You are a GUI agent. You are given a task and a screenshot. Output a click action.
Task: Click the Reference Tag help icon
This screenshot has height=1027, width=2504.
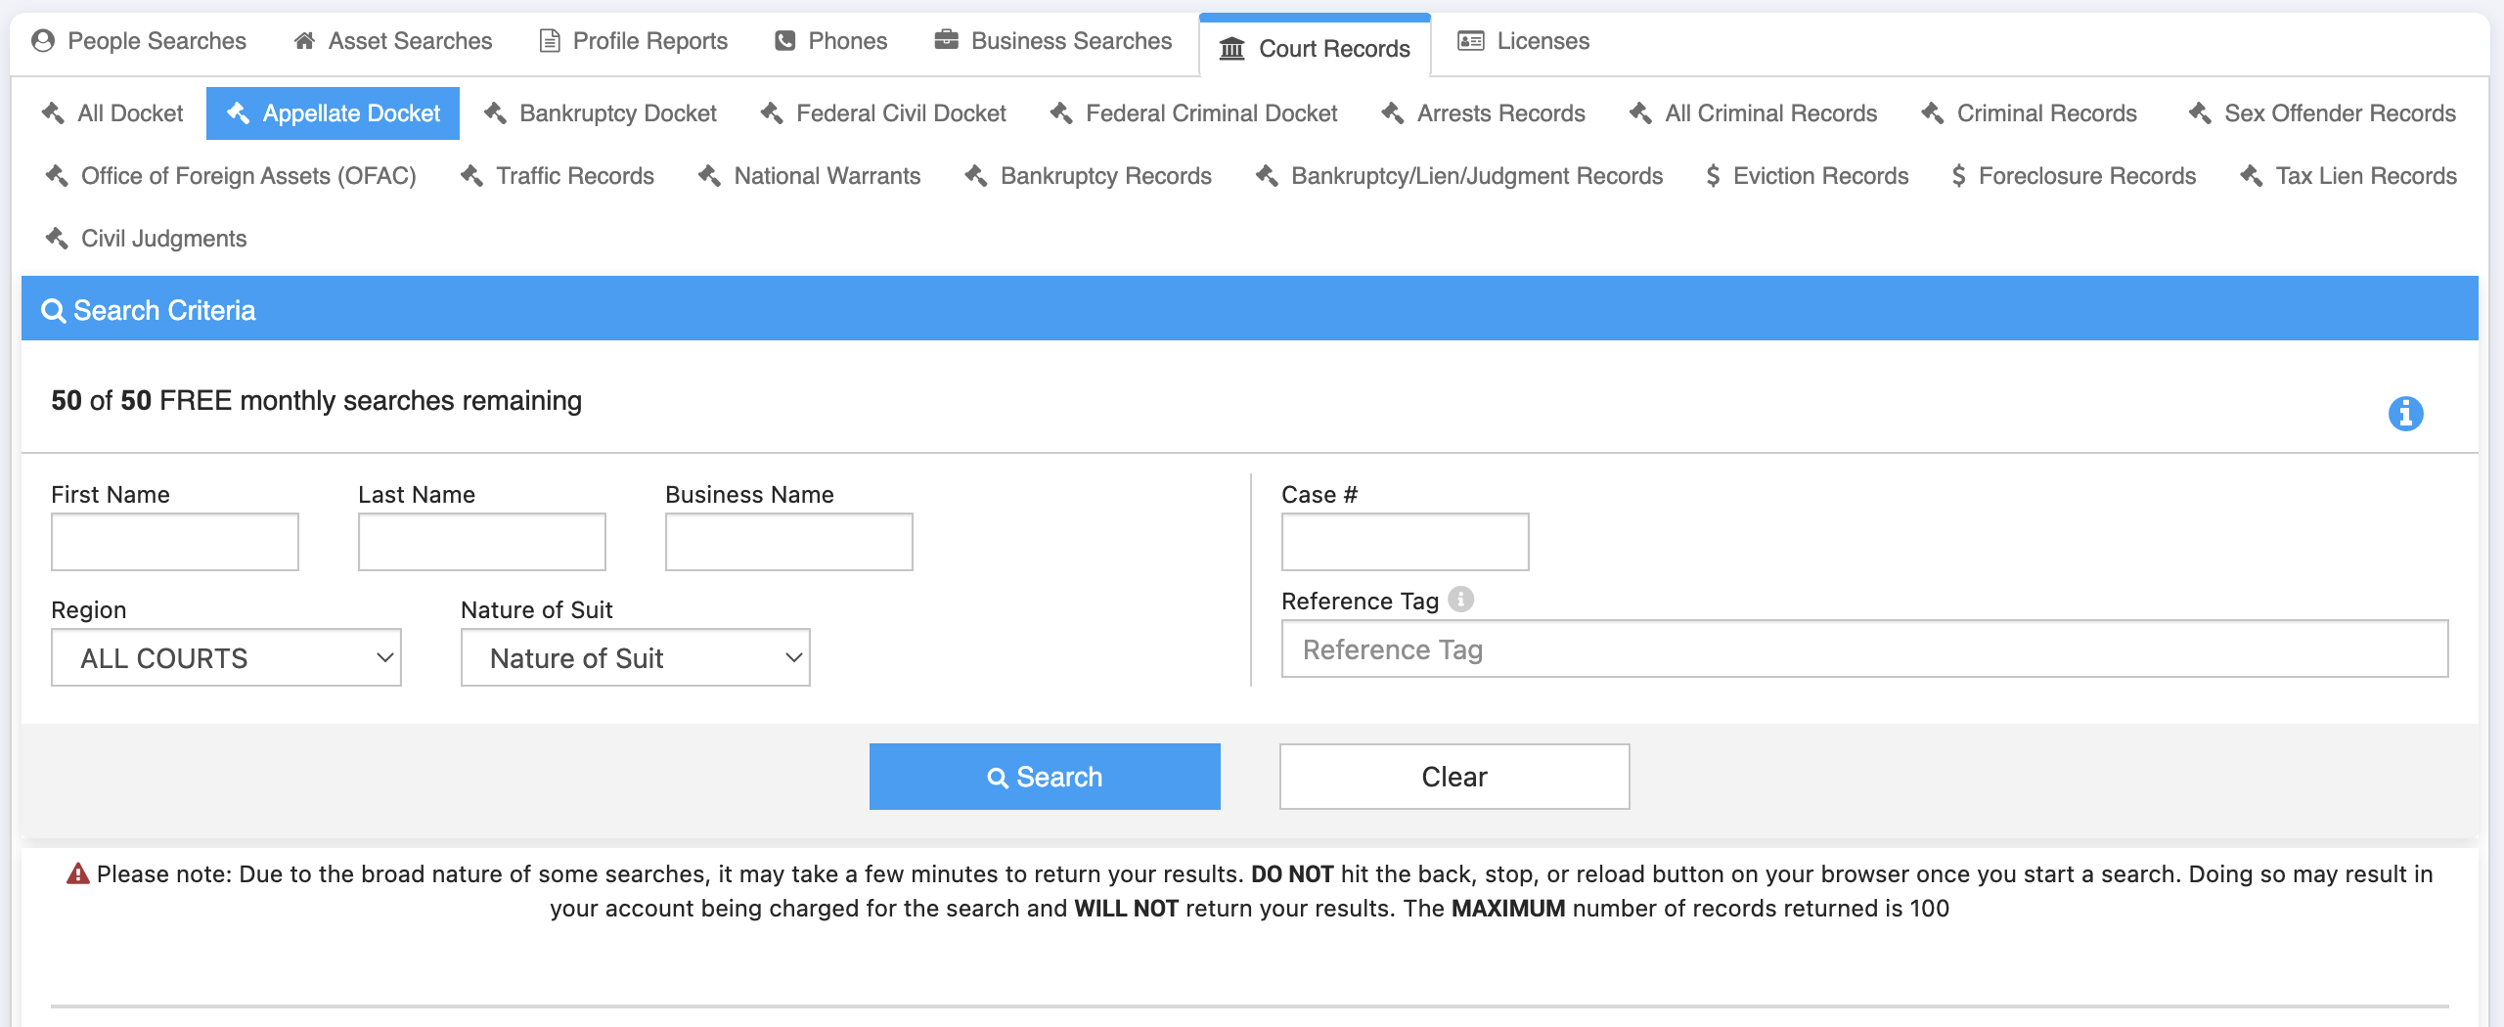(x=1460, y=599)
